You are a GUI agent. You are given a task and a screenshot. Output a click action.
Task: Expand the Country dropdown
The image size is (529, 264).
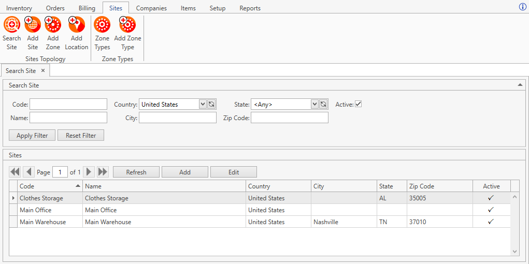[203, 105]
